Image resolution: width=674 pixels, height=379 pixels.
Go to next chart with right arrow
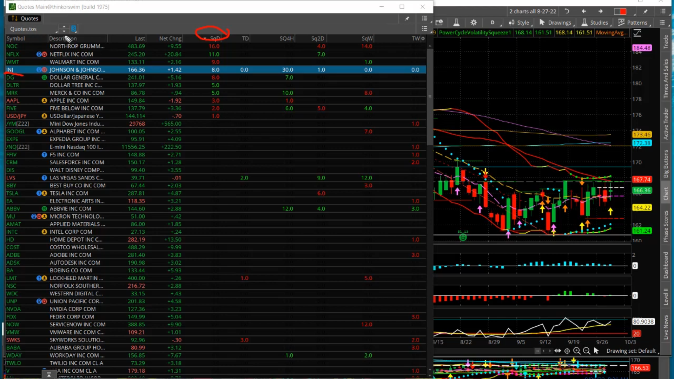click(x=601, y=11)
